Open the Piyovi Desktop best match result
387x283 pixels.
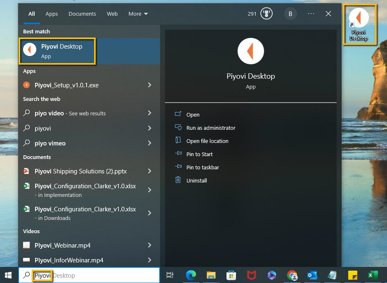point(89,51)
